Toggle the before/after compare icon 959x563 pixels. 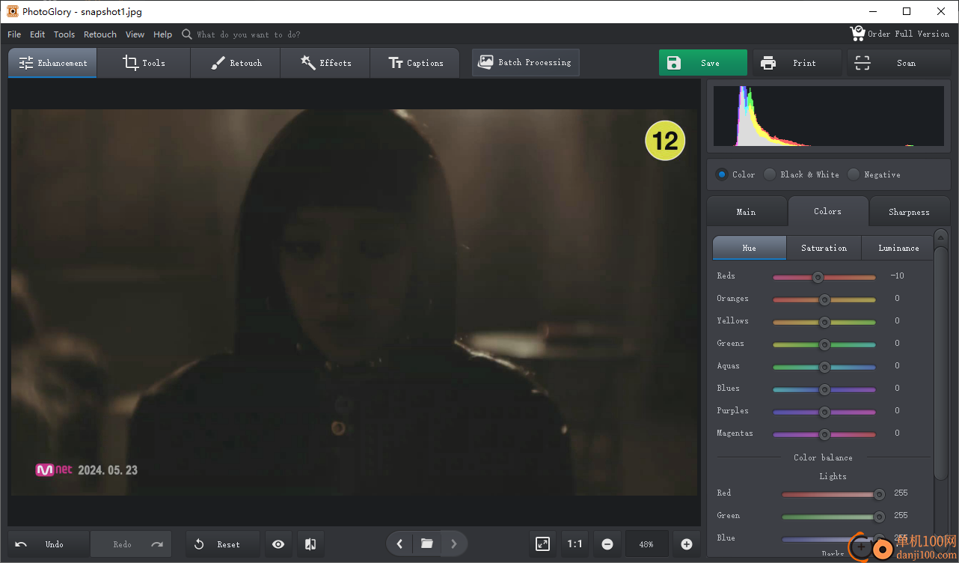point(310,544)
